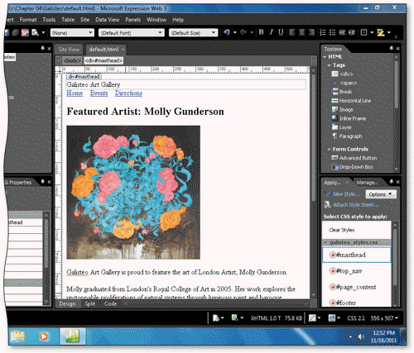Open the Panels menu
Image resolution: width=414 pixels, height=353 pixels.
[x=132, y=20]
